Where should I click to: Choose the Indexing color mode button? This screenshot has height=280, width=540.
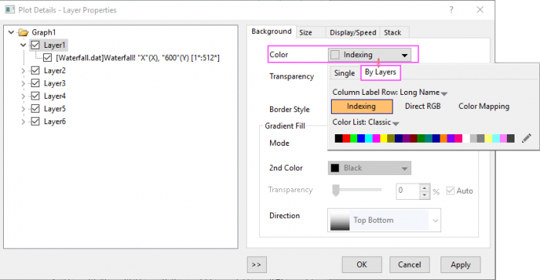(x=362, y=106)
